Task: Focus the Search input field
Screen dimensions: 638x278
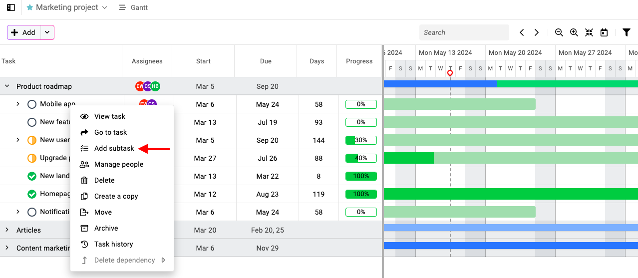Action: 464,32
